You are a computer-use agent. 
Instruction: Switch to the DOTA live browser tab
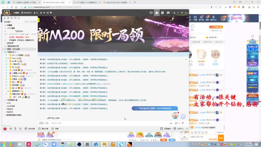(x=86, y=2)
